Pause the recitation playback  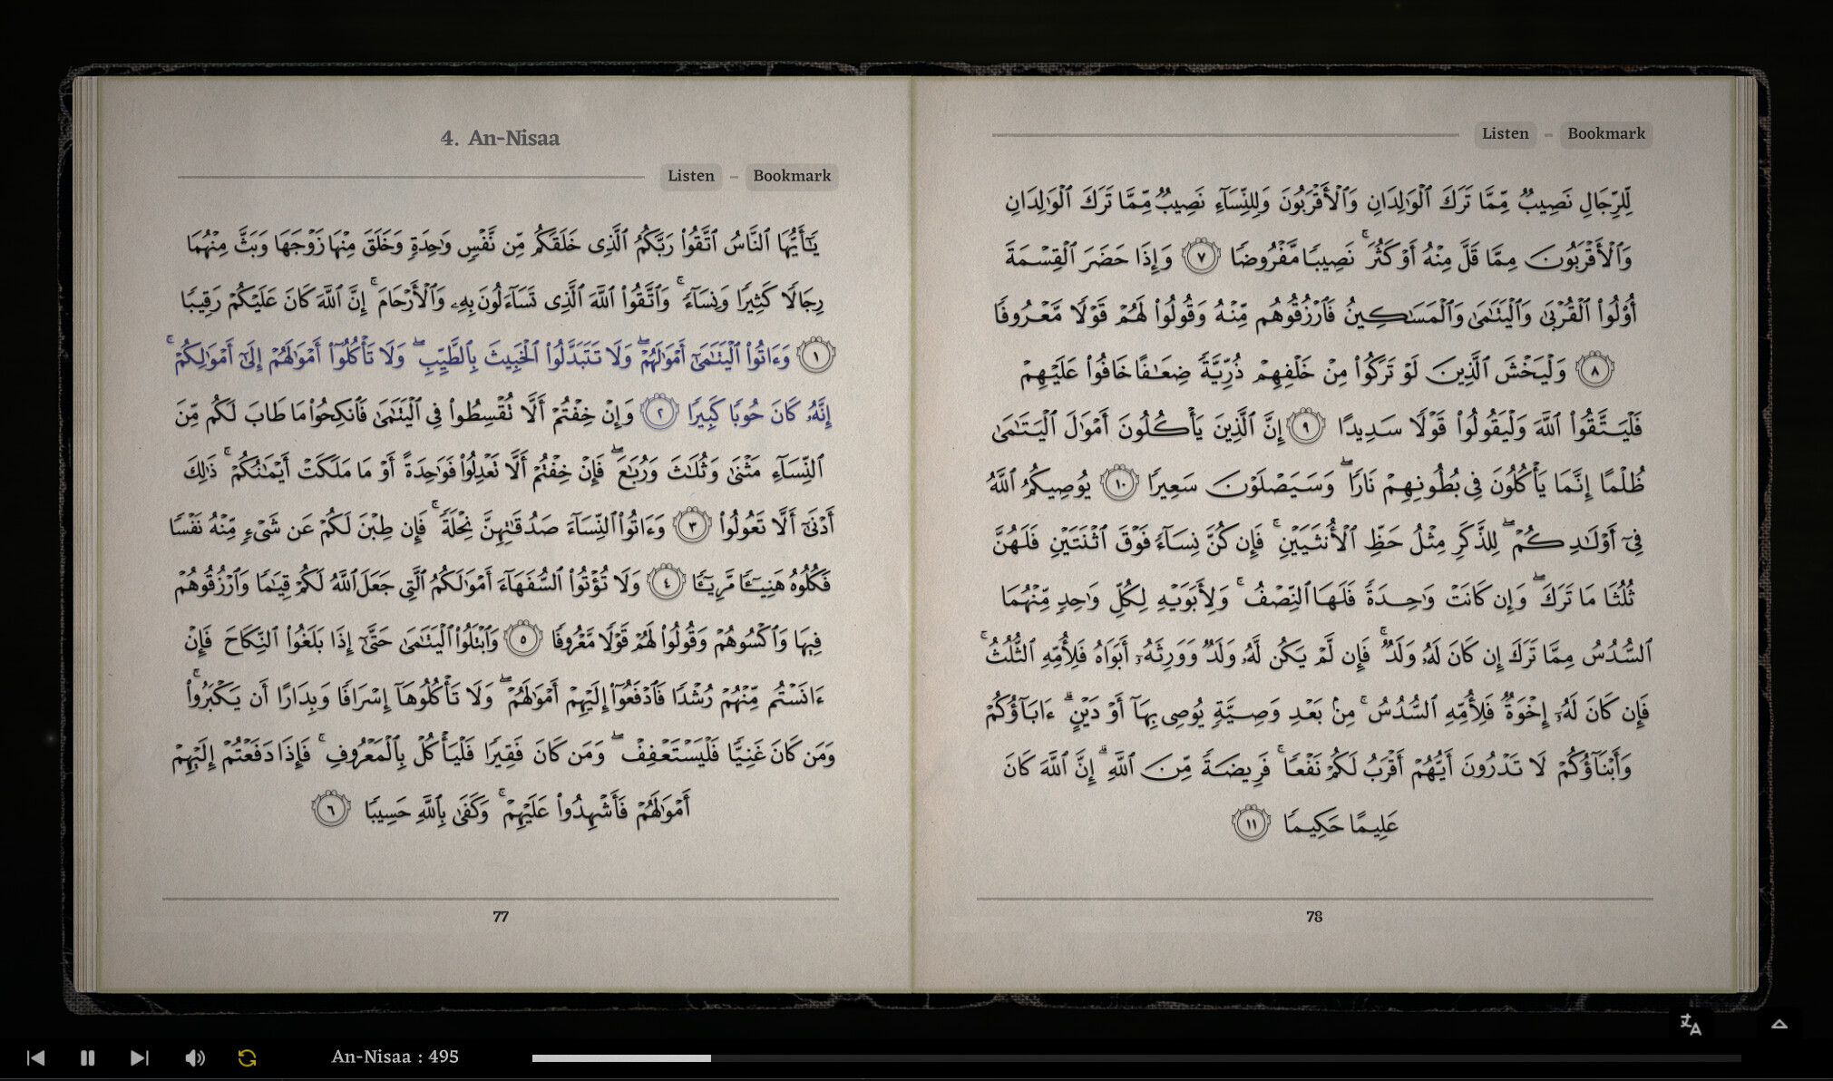click(87, 1057)
